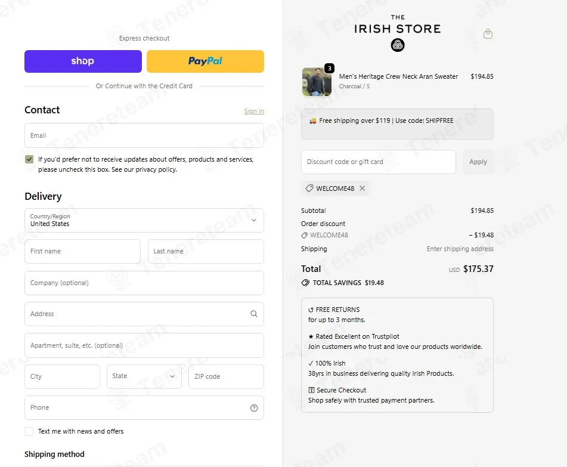This screenshot has width=567, height=467.
Task: Focus the Email input field
Action: coord(144,135)
